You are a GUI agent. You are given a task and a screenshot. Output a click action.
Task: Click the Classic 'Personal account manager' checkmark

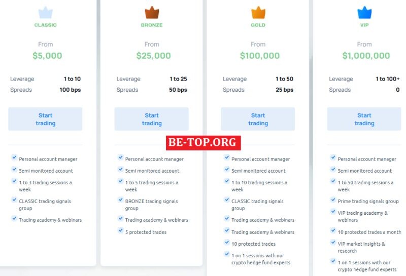[14, 157]
